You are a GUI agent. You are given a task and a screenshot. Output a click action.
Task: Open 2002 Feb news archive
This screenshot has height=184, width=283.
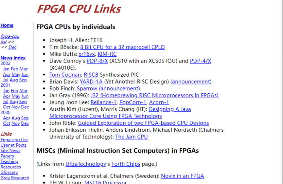[14, 69]
